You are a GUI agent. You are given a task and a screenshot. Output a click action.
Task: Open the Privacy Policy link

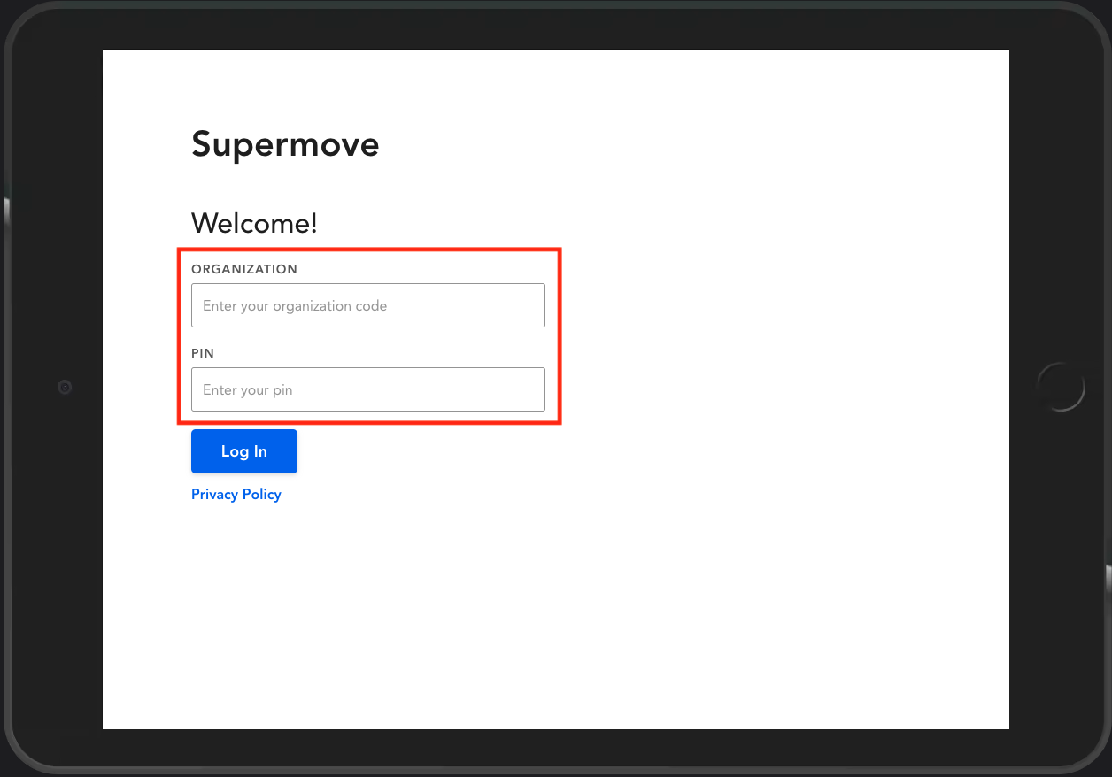(x=236, y=494)
